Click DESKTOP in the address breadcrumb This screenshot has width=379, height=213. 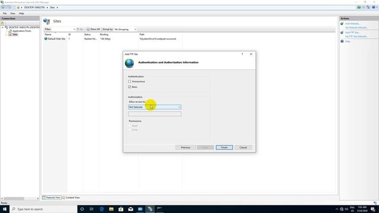[x=34, y=8]
